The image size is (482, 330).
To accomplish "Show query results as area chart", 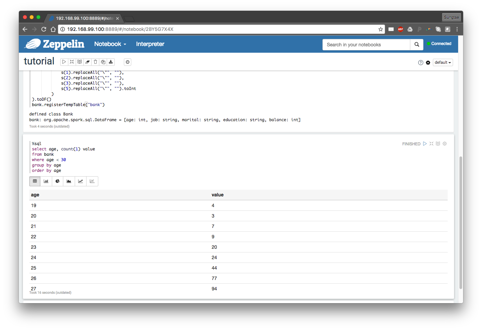I will point(69,181).
